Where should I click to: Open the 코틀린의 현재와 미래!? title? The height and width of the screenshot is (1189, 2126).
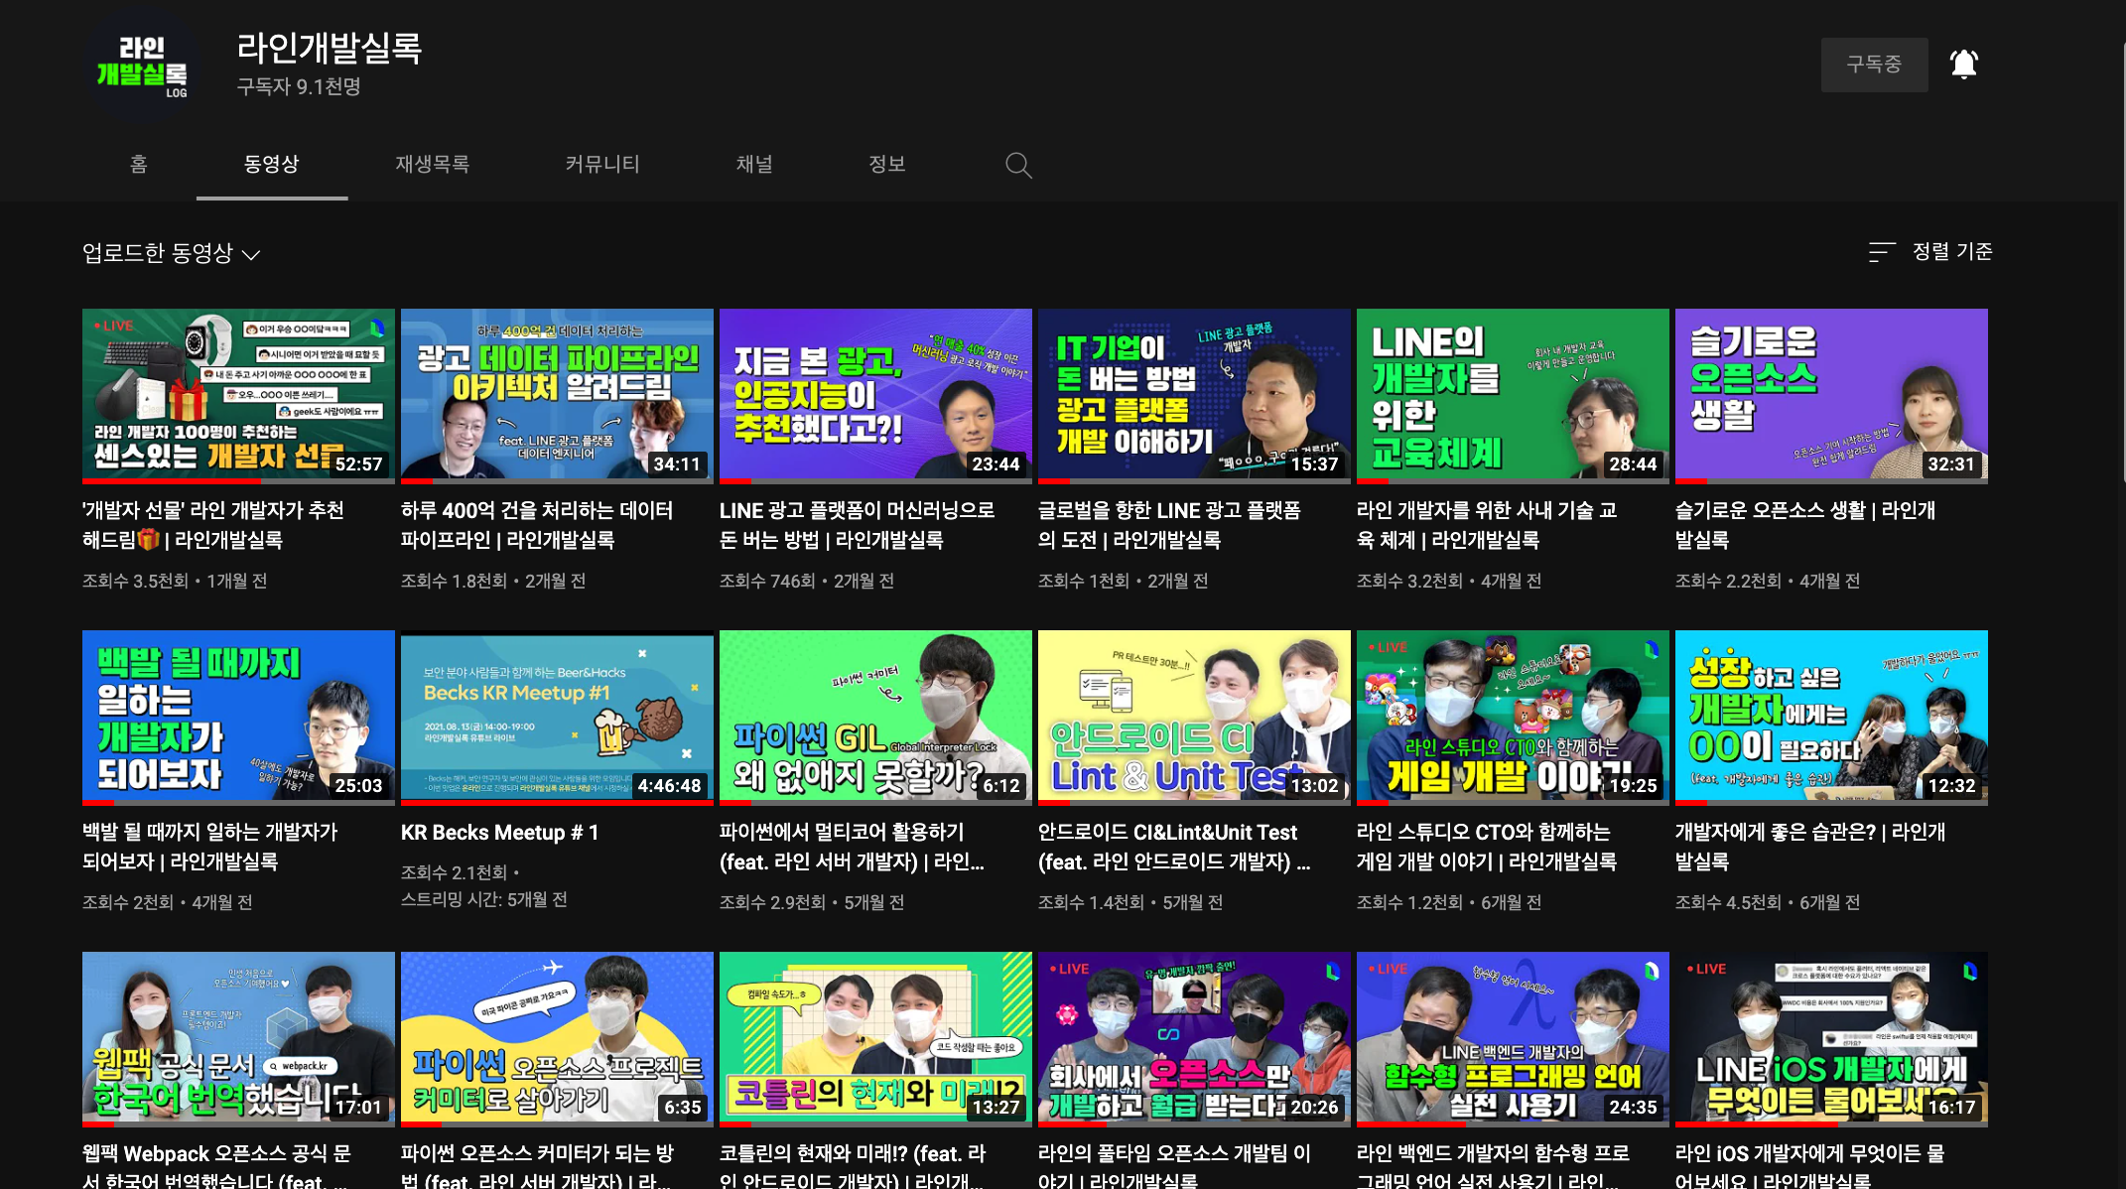[x=853, y=1166]
